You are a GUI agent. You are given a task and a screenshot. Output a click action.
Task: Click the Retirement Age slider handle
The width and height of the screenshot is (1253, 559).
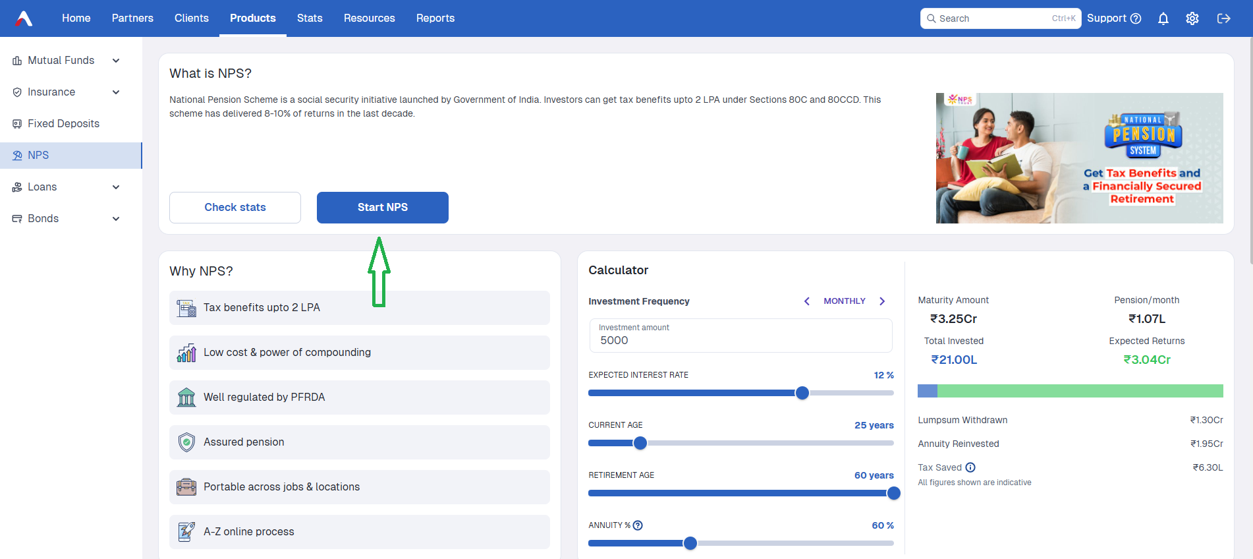coord(894,493)
